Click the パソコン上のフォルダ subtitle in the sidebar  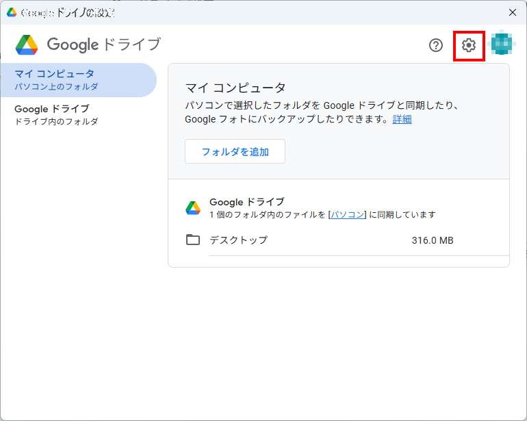click(x=56, y=87)
